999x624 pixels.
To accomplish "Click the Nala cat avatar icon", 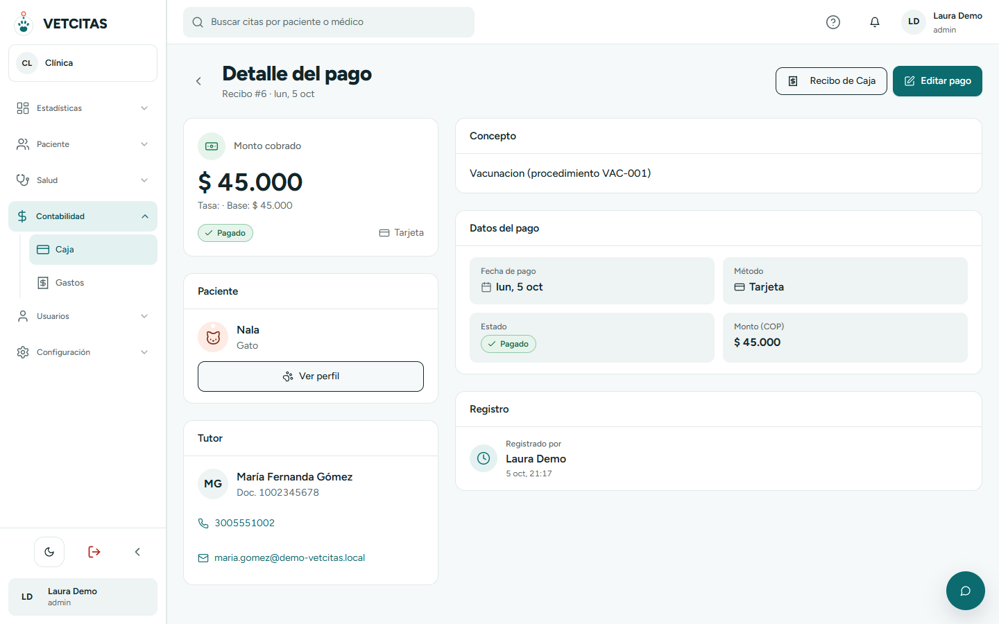I will (213, 338).
